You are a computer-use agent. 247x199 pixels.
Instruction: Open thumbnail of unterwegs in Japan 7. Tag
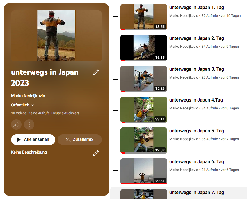pyautogui.click(x=144, y=194)
